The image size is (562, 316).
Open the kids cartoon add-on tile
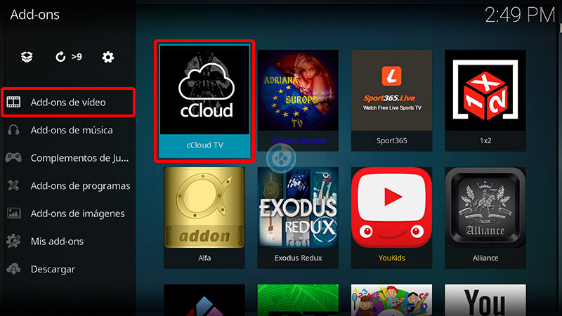pos(391,301)
